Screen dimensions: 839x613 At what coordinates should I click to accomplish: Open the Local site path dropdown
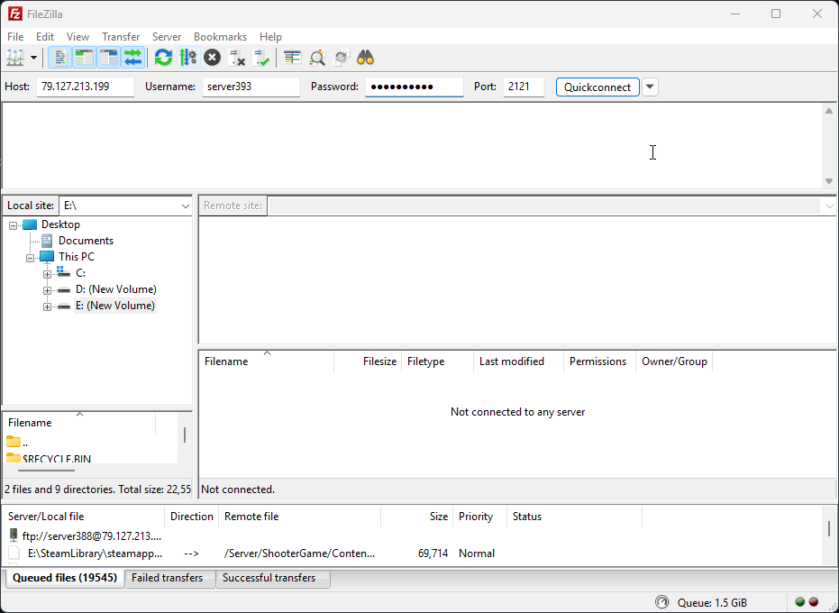point(185,206)
